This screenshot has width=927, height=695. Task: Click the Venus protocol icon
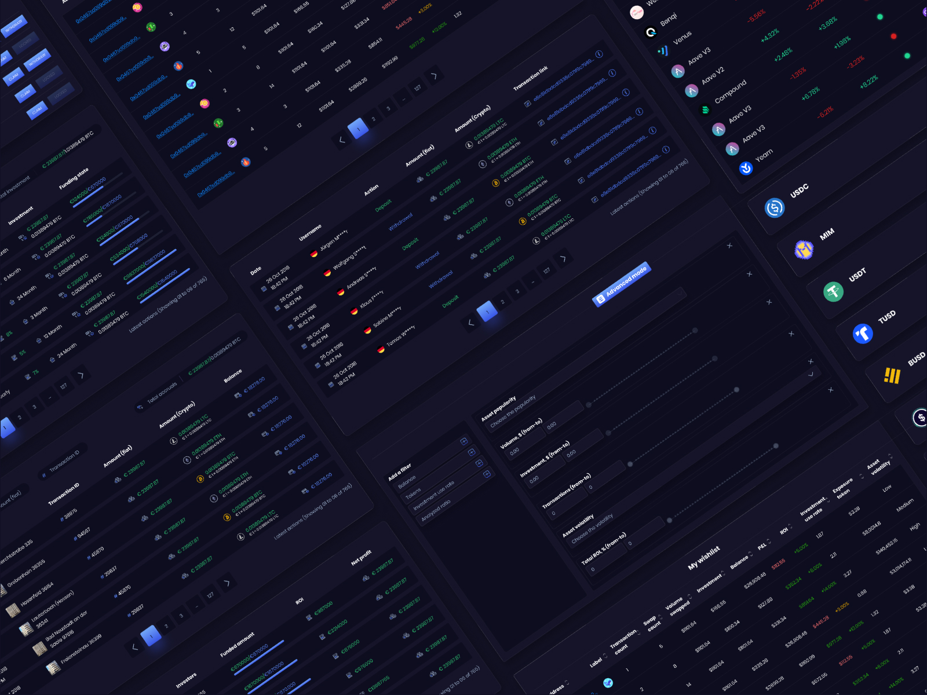tap(664, 51)
